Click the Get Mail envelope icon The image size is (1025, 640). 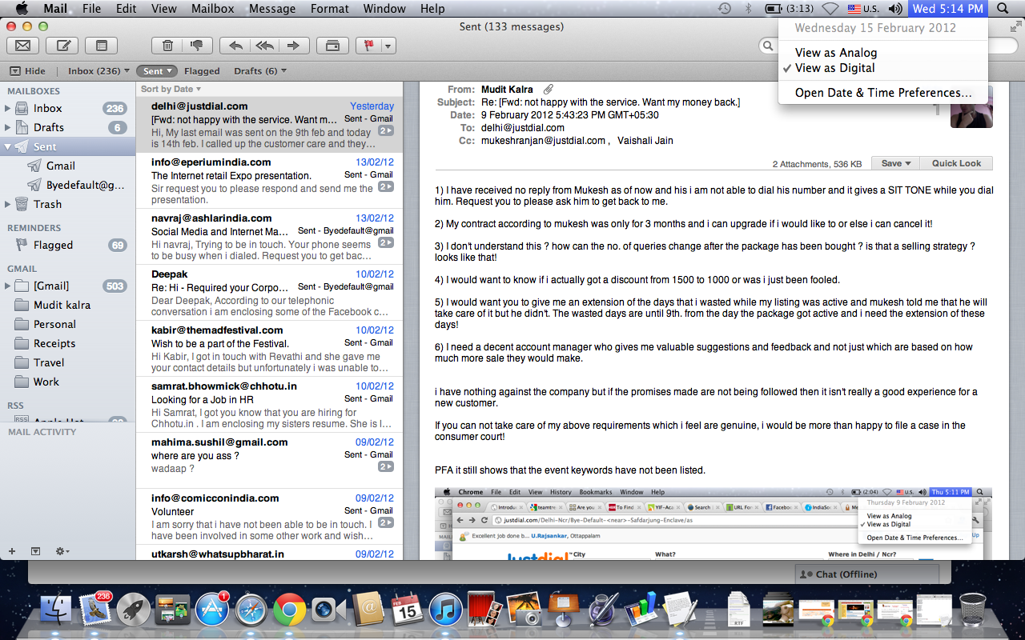(x=22, y=46)
